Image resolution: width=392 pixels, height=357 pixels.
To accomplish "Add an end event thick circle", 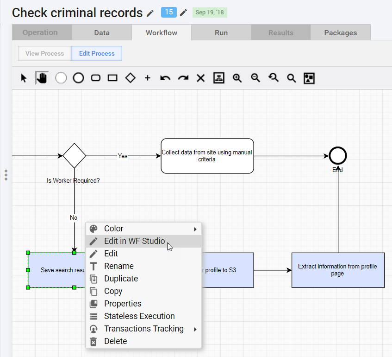I will point(78,78).
